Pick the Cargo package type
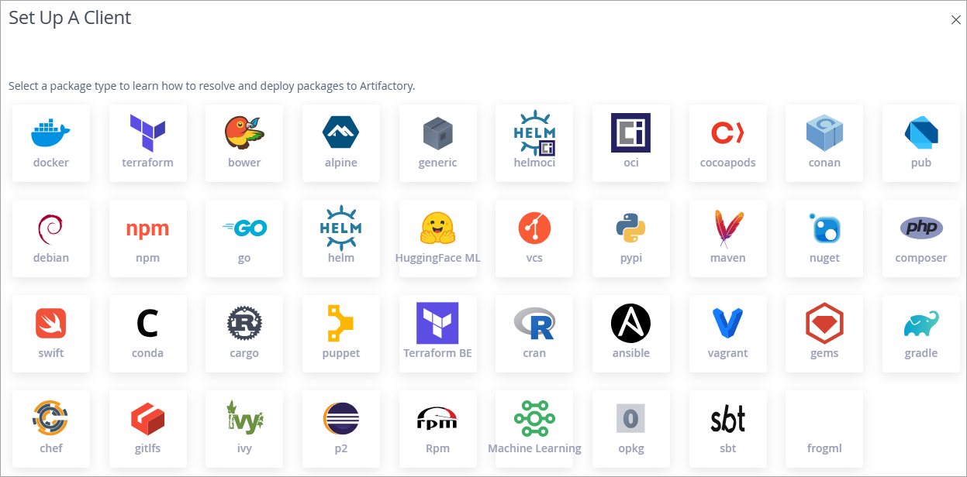967x477 pixels. (x=243, y=333)
